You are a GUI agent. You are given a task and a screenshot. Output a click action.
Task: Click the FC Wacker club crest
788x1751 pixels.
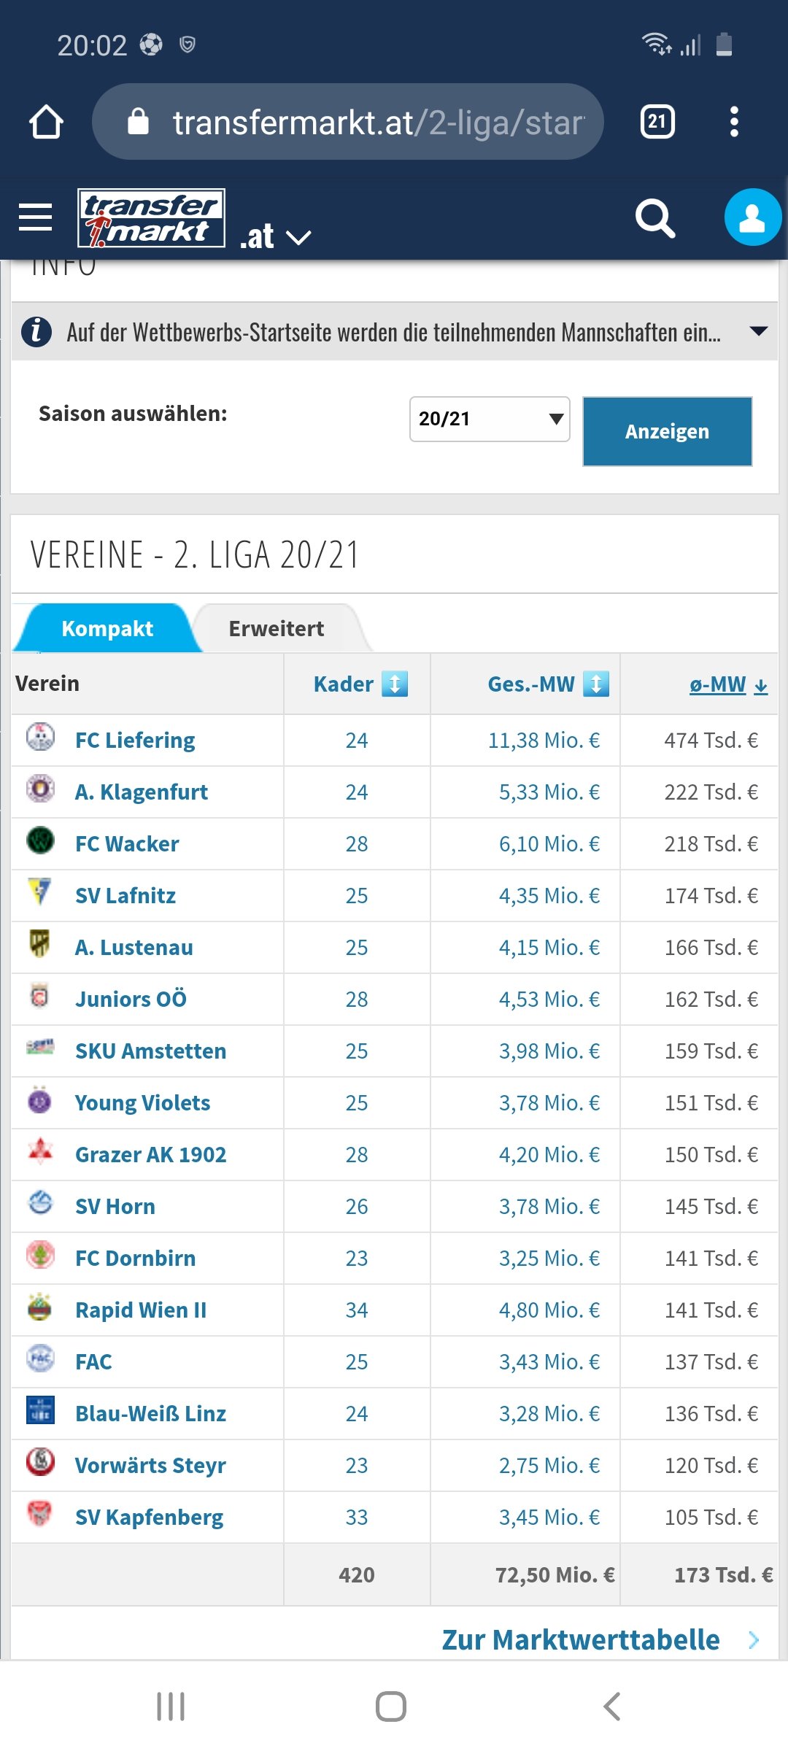tap(41, 840)
